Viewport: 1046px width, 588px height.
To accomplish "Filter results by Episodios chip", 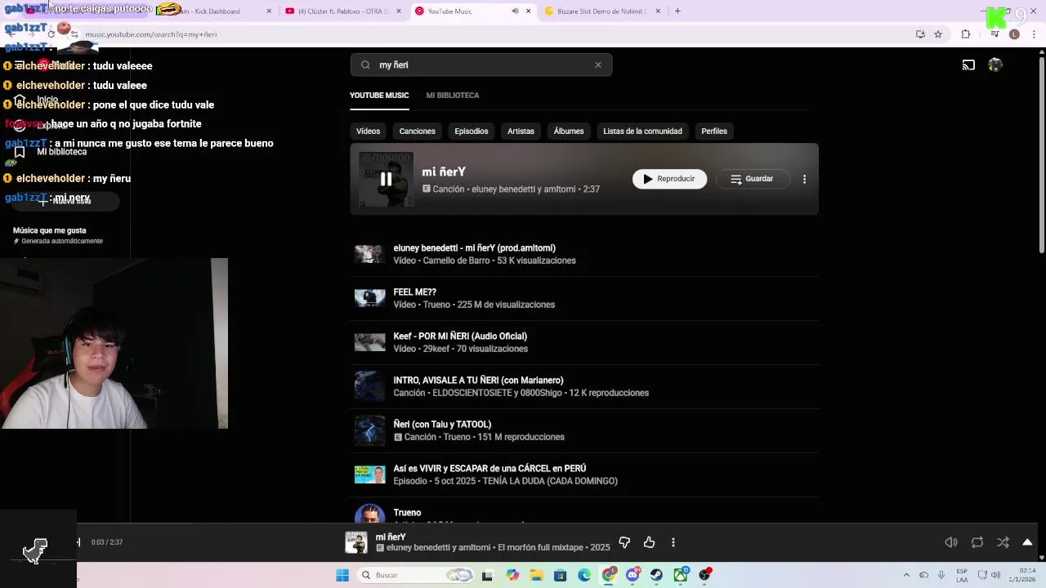I will pyautogui.click(x=472, y=131).
